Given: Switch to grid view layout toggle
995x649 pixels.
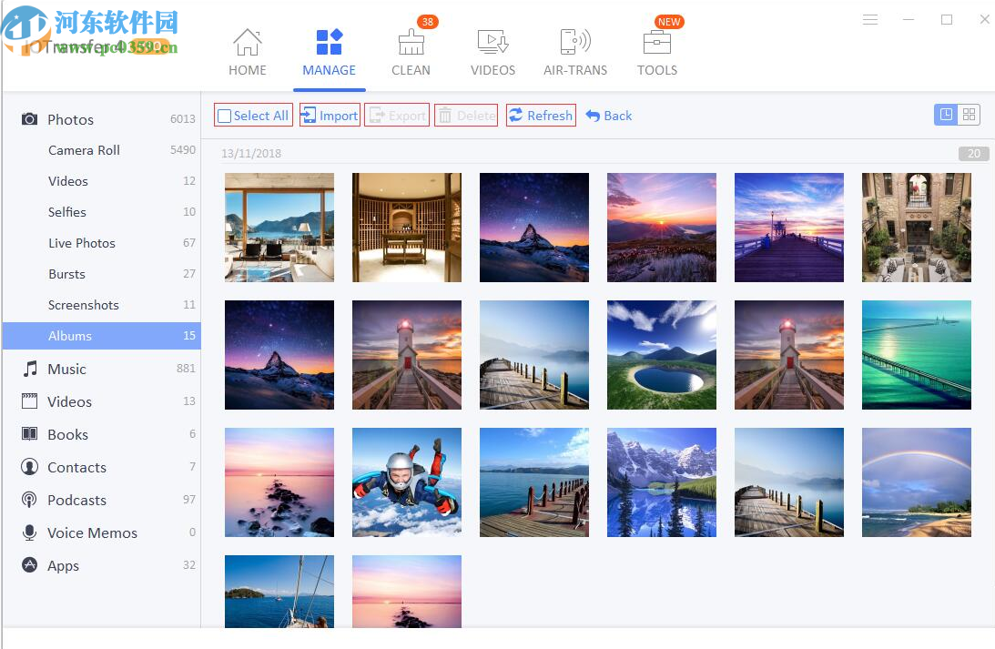Looking at the screenshot, I should [x=969, y=114].
